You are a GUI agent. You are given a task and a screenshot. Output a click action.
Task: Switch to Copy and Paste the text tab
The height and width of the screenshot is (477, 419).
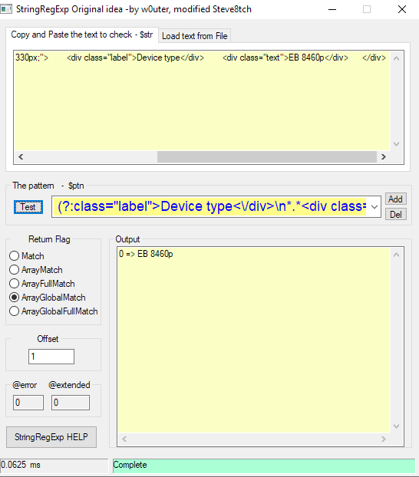(82, 35)
